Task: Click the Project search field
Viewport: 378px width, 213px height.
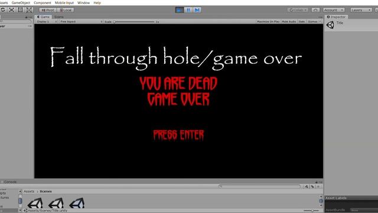Action: pos(259,186)
